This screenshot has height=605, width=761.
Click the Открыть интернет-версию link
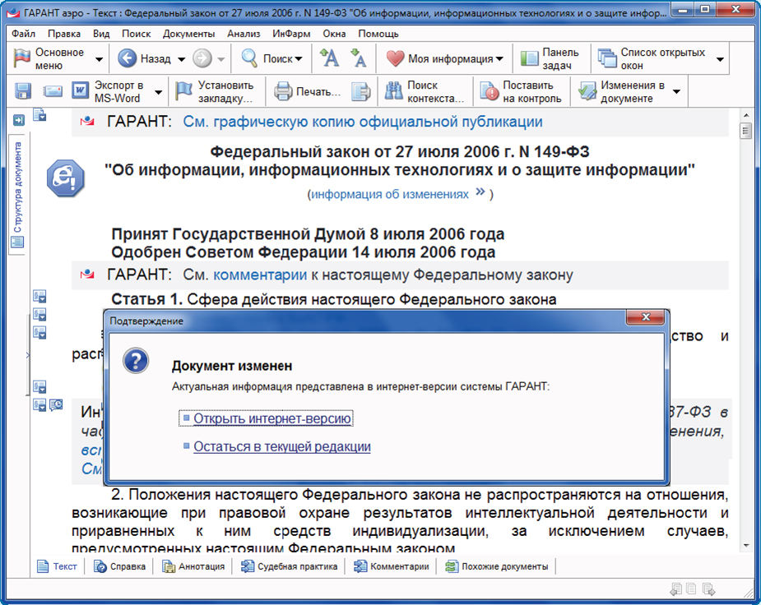tap(272, 418)
